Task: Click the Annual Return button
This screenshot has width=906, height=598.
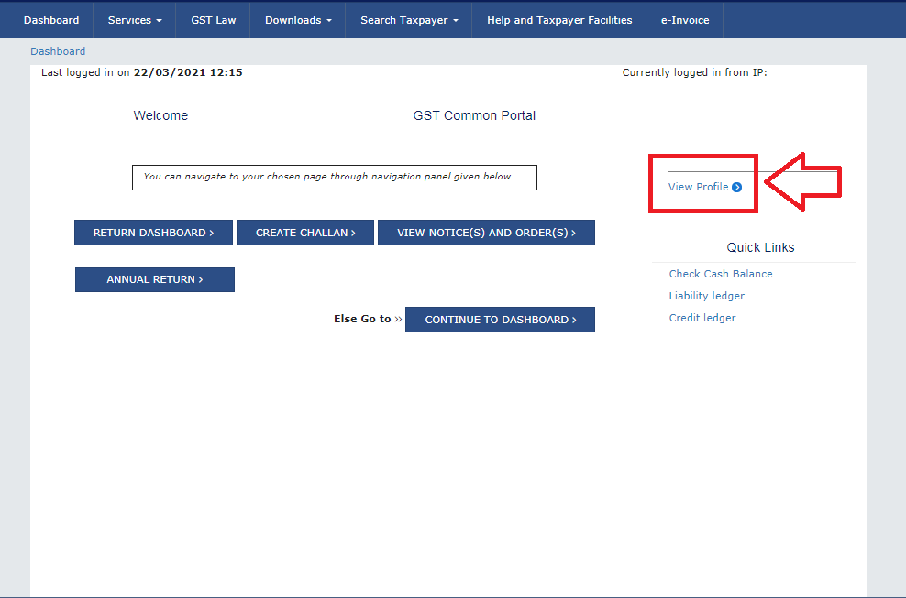Action: tap(155, 279)
